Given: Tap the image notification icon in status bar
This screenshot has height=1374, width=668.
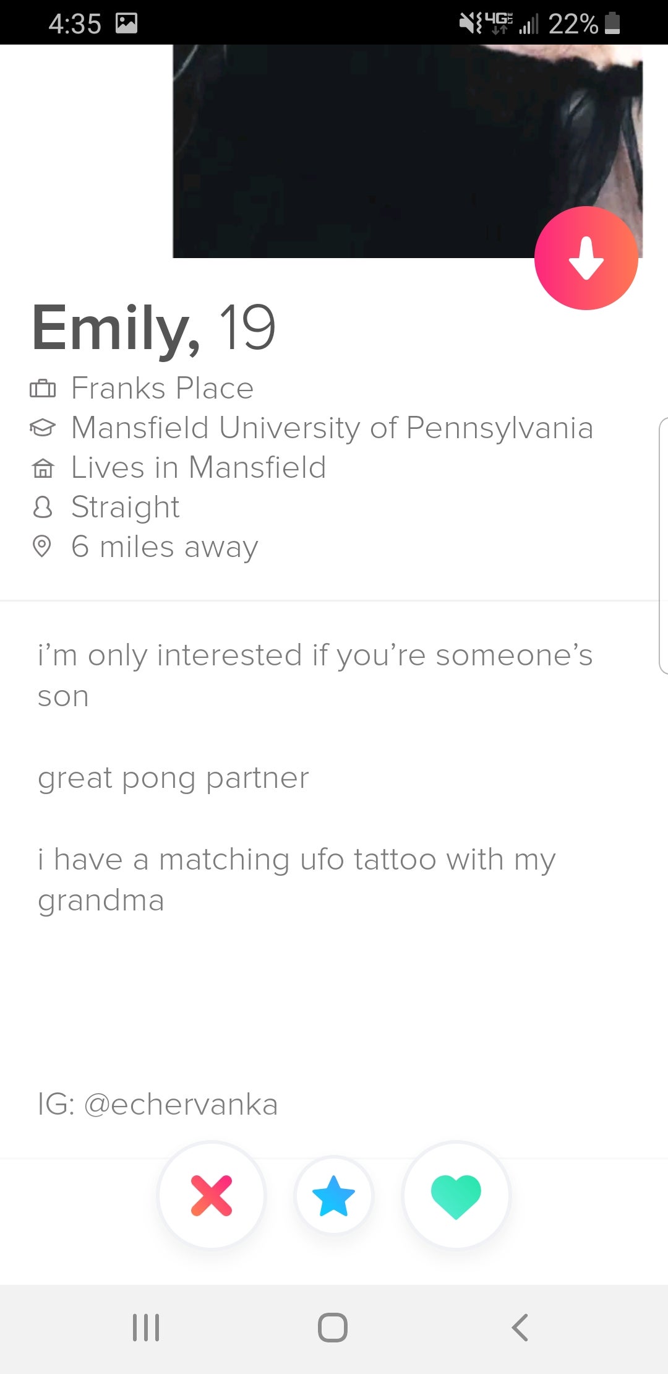Looking at the screenshot, I should pyautogui.click(x=126, y=24).
